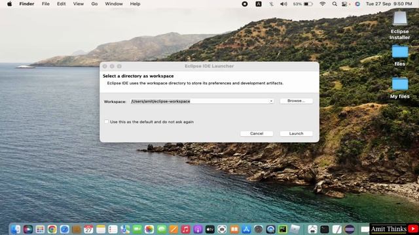Image resolution: width=419 pixels, height=235 pixels.
Task: Click the Bluetooth status icon
Action: (271, 4)
